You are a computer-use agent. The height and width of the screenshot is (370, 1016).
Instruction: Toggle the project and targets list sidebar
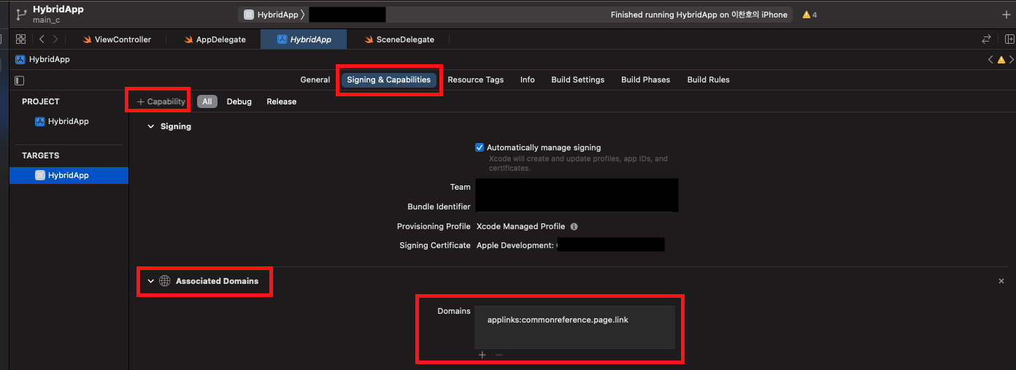coord(20,80)
